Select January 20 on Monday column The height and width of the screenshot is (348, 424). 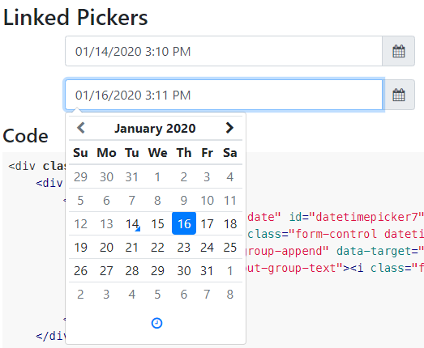click(x=106, y=247)
